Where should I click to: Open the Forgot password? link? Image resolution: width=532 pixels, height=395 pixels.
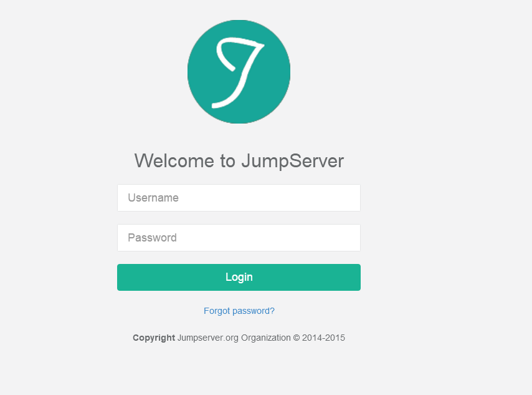[239, 311]
